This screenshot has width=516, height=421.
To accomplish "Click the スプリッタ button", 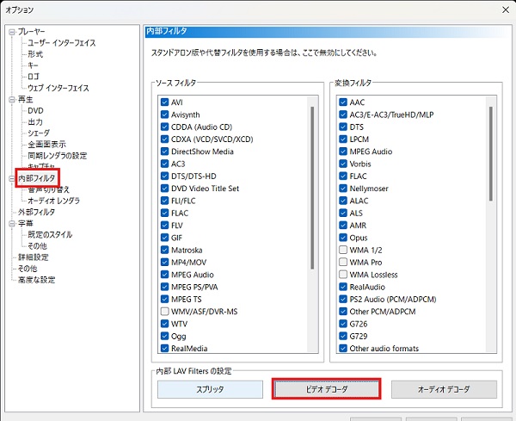I will [210, 389].
